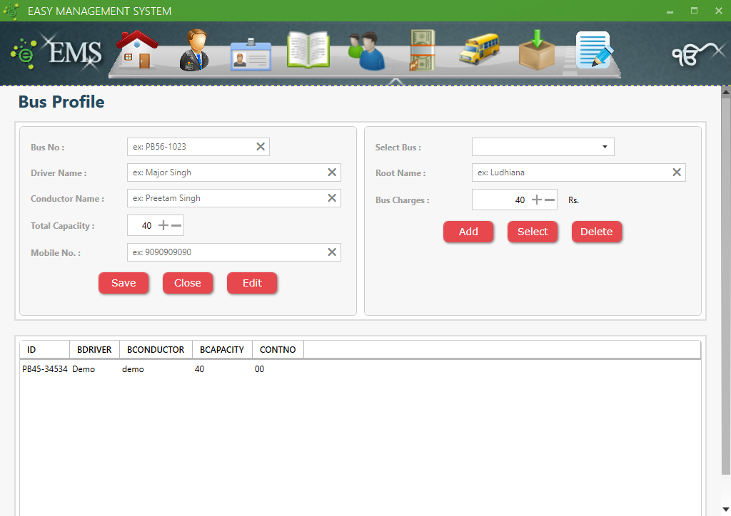The width and height of the screenshot is (731, 516).
Task: Click the Delete button
Action: [596, 232]
